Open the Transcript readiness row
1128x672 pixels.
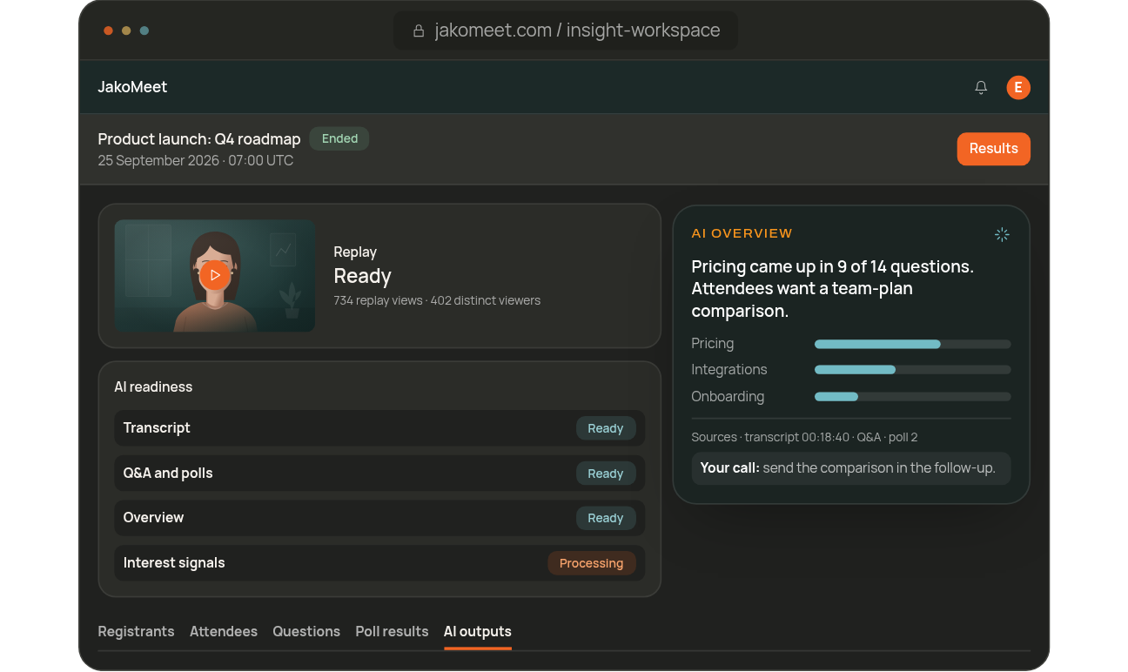pos(379,428)
